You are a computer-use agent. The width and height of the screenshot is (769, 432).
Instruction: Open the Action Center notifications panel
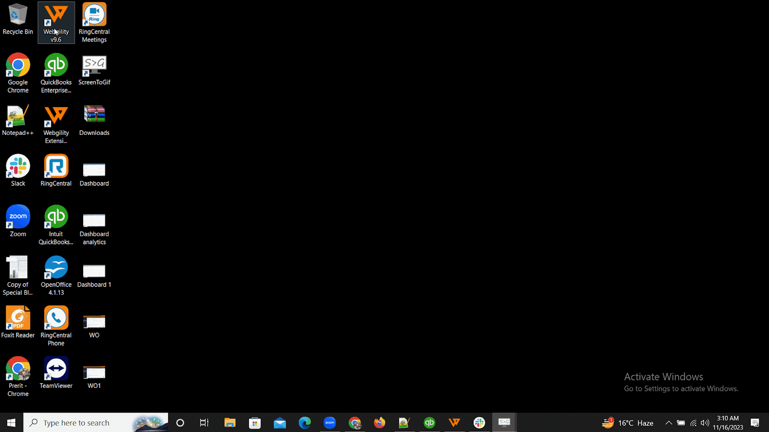click(755, 423)
